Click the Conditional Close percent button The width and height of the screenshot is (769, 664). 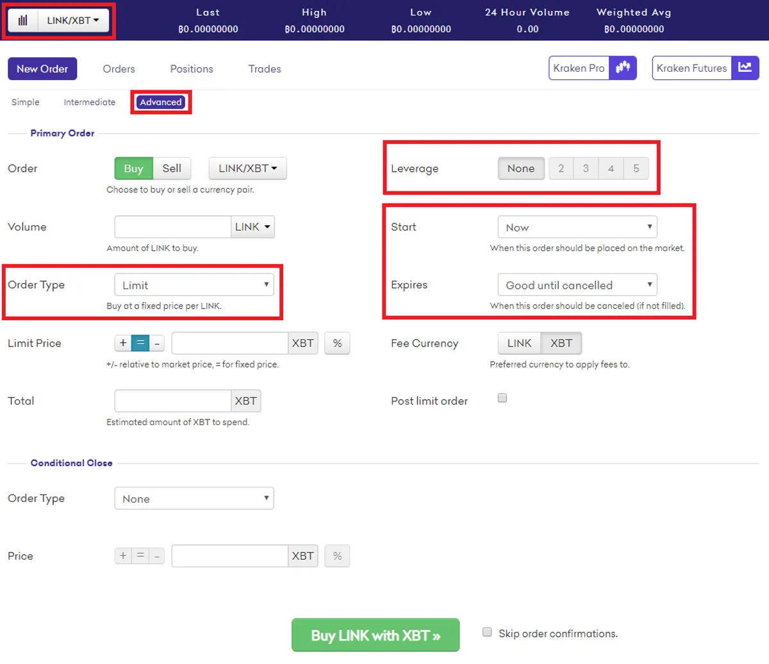337,556
